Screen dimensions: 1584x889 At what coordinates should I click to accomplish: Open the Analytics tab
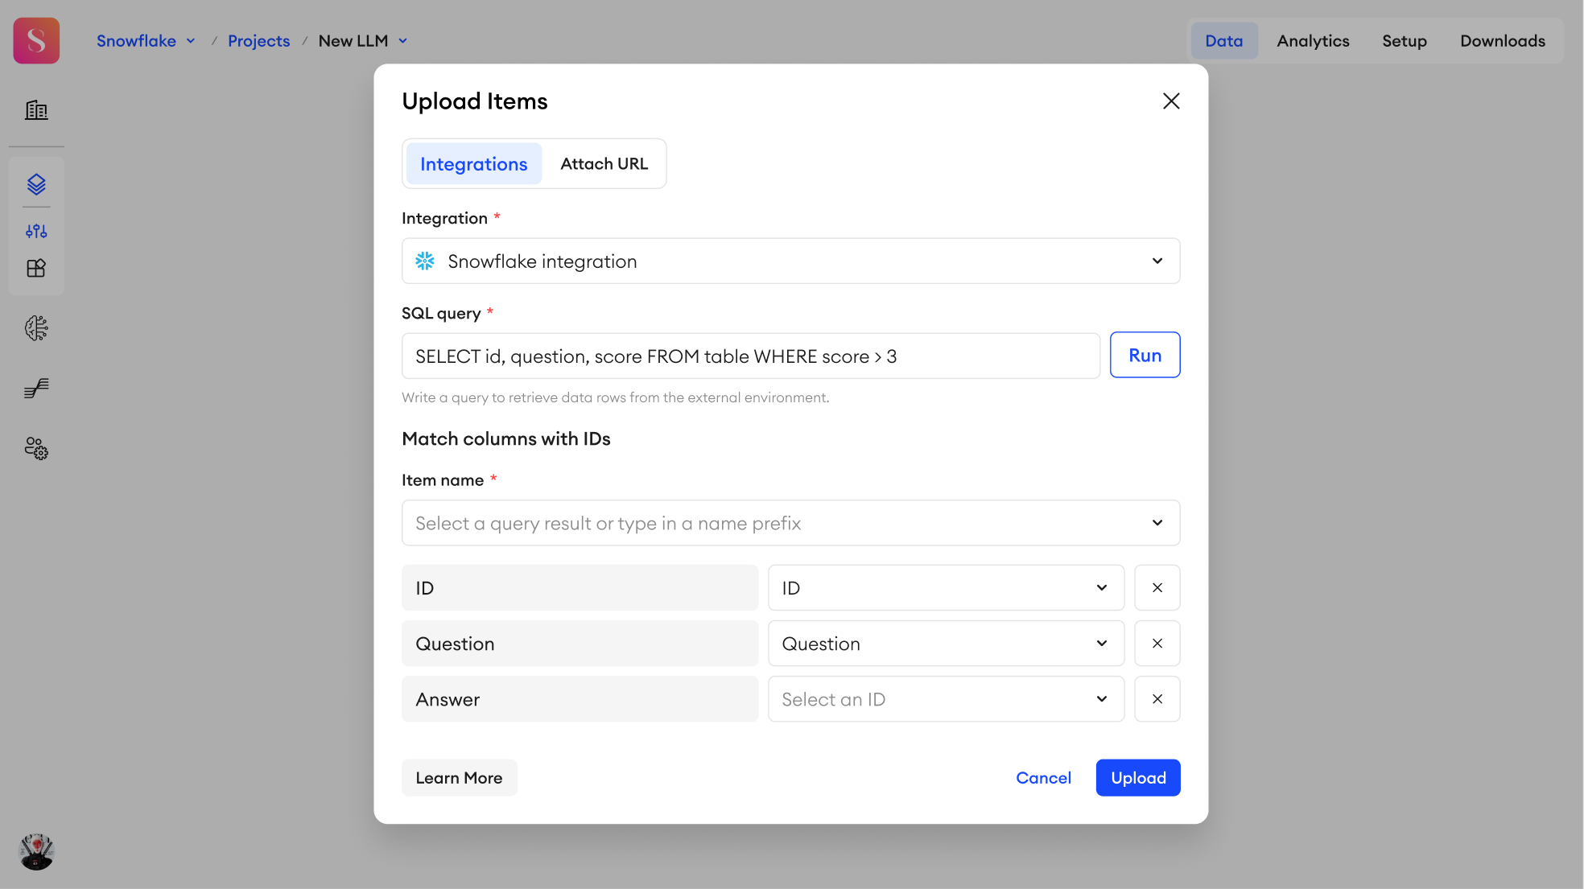(1314, 41)
